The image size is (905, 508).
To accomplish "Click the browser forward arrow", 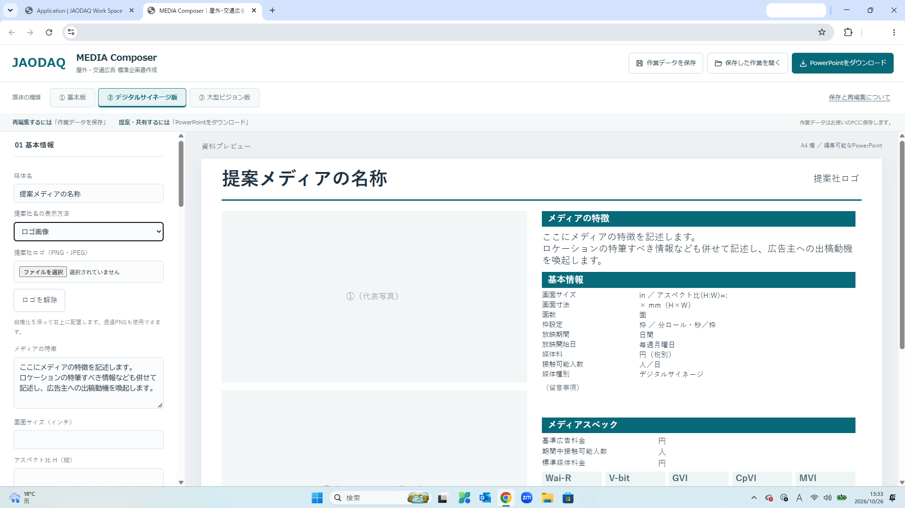I will coord(30,32).
